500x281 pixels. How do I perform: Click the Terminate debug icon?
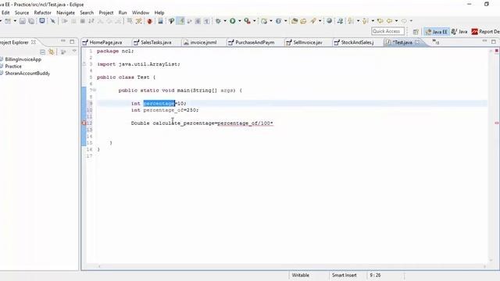click(83, 21)
